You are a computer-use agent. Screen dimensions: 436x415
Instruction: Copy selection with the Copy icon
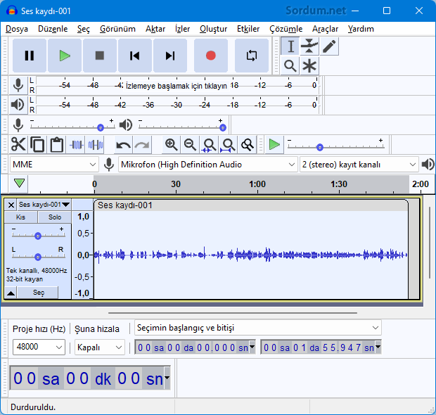click(x=37, y=145)
